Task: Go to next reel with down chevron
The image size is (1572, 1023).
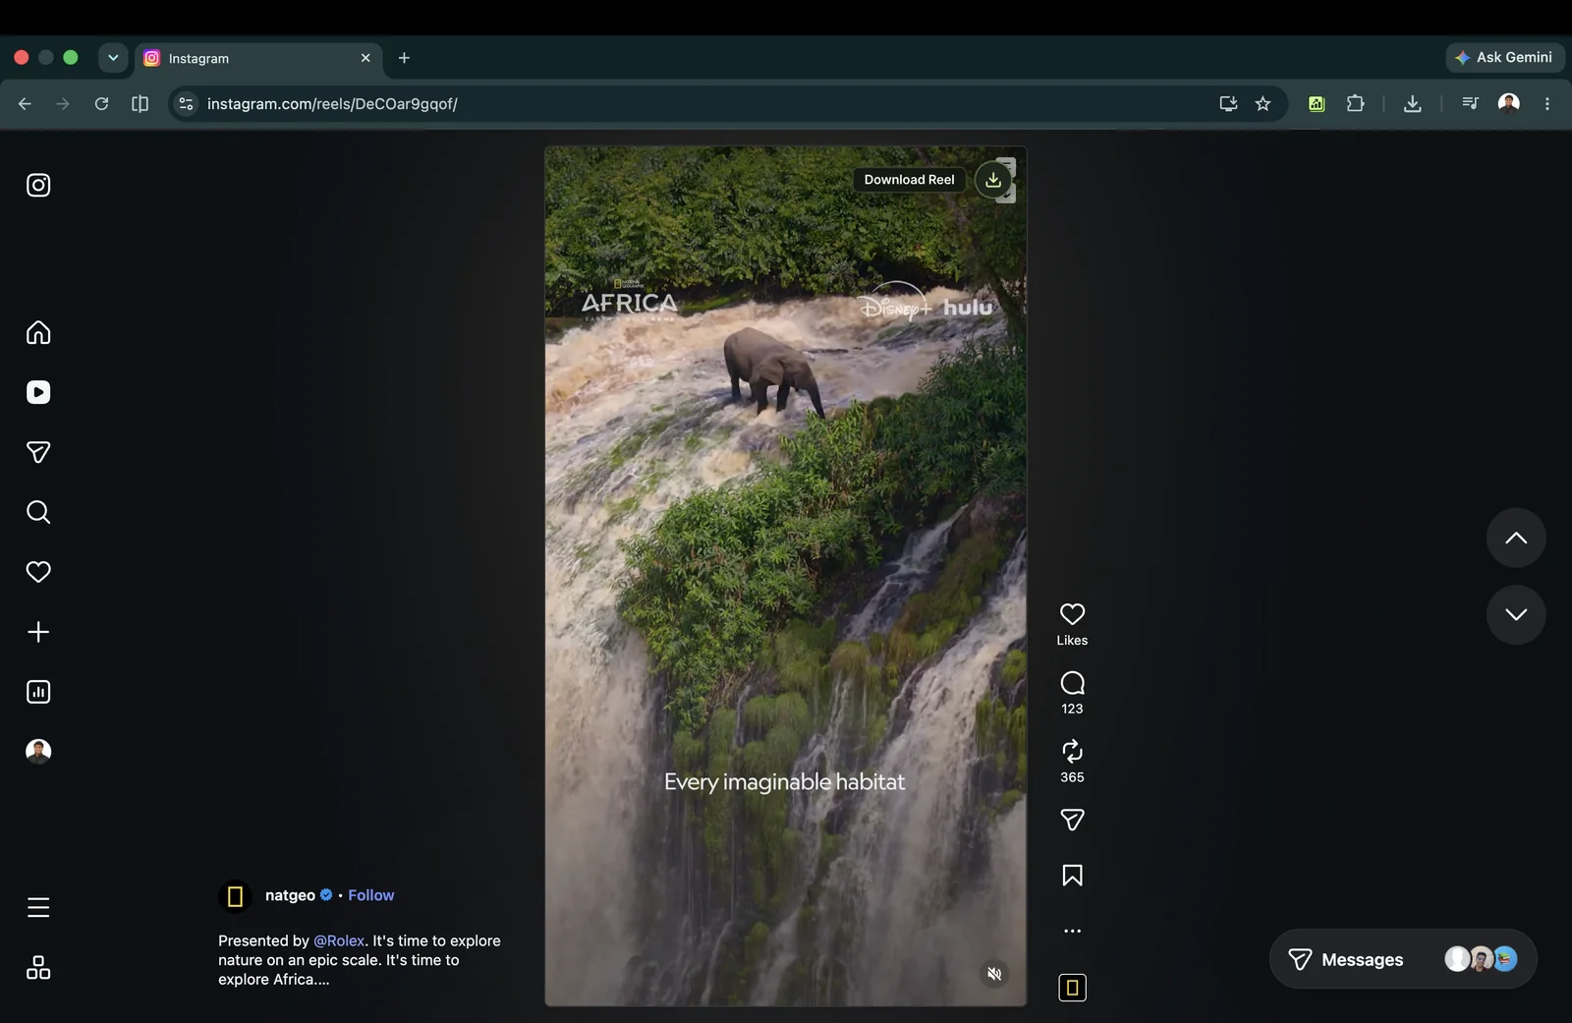Action: pyautogui.click(x=1516, y=614)
